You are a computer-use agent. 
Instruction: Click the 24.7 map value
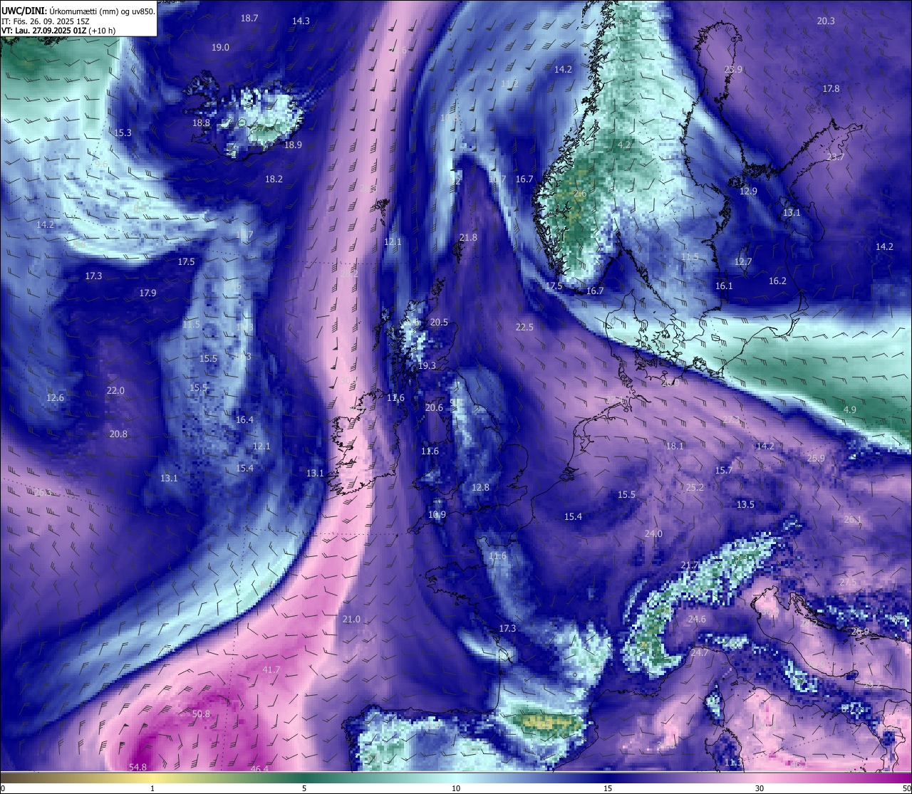pyautogui.click(x=700, y=653)
